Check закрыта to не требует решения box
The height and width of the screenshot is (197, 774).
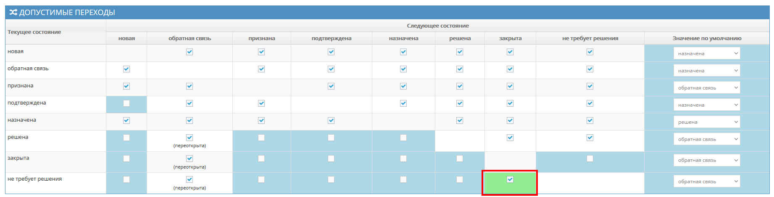(x=590, y=159)
